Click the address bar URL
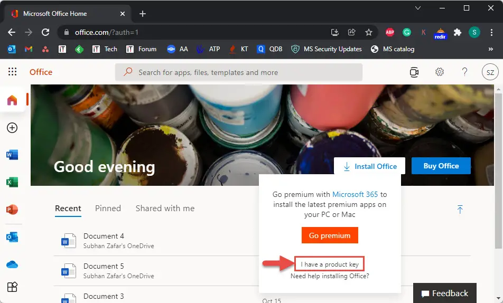This screenshot has height=303, width=503. (x=107, y=32)
